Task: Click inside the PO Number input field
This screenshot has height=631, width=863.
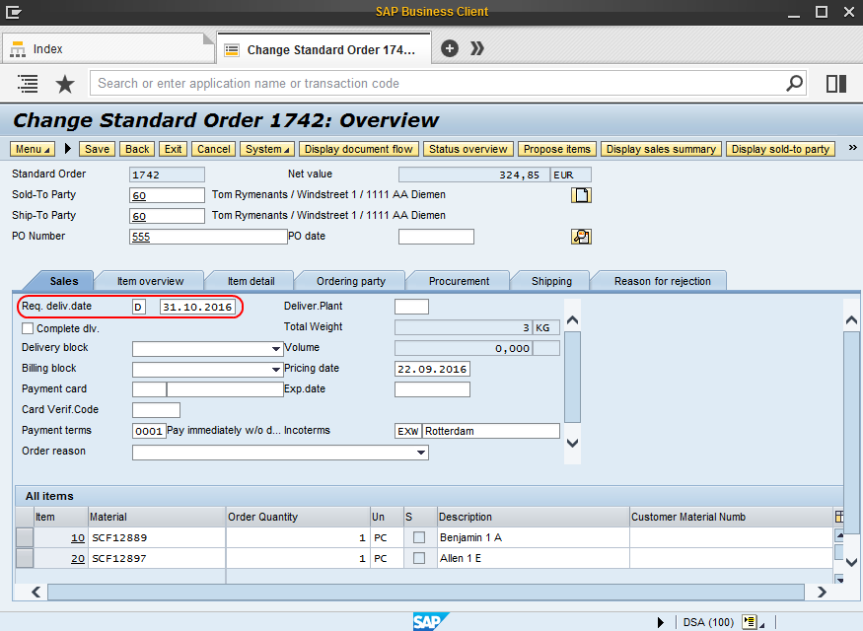Action: pos(207,237)
